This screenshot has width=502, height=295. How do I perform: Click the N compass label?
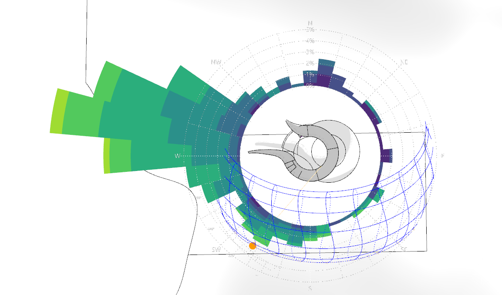tap(310, 23)
